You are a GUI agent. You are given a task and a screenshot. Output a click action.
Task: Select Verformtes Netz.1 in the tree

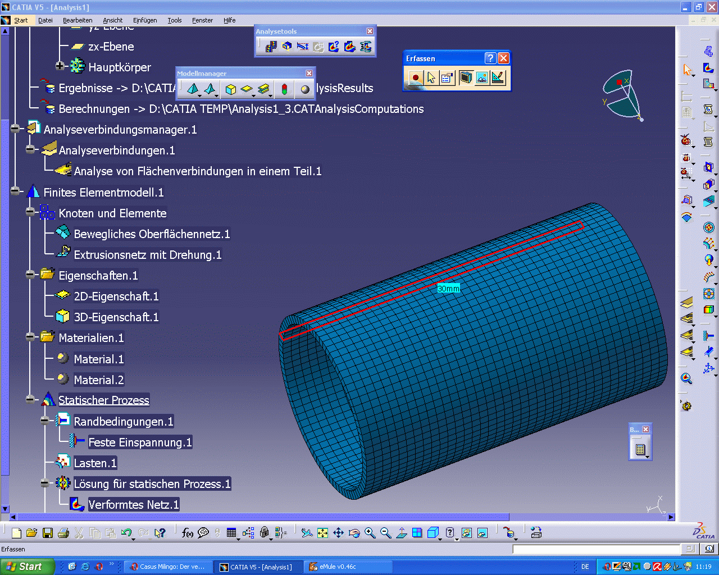[134, 504]
